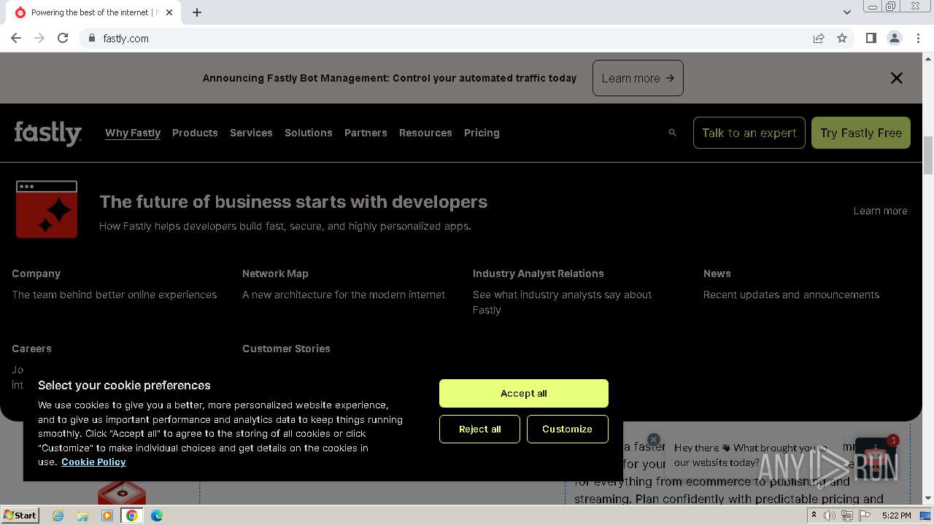Open site search with the magnifier icon

[673, 133]
